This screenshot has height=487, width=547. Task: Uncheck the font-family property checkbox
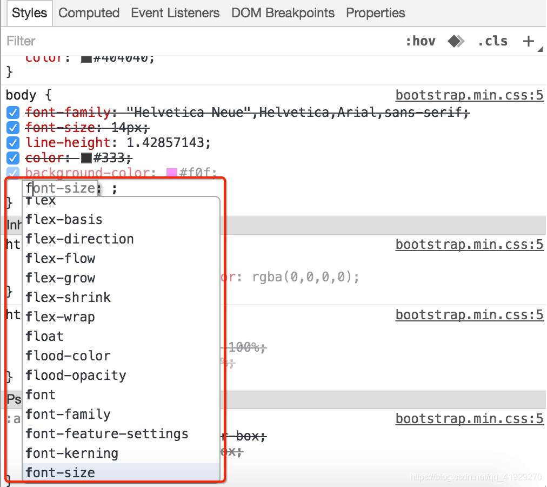(13, 113)
